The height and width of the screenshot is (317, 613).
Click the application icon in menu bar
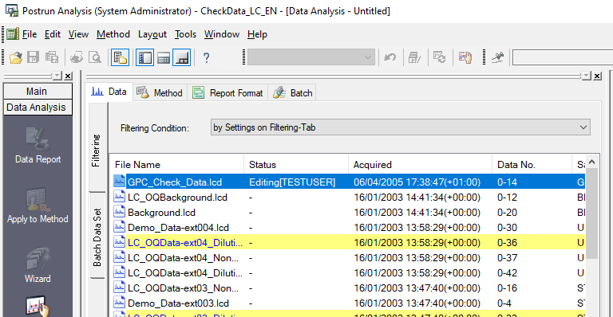12,34
